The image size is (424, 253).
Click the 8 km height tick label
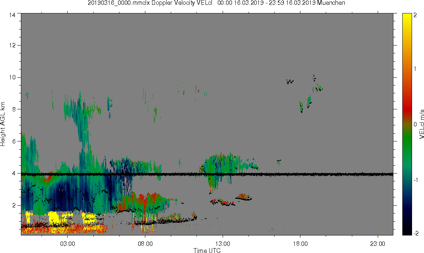pos(14,109)
